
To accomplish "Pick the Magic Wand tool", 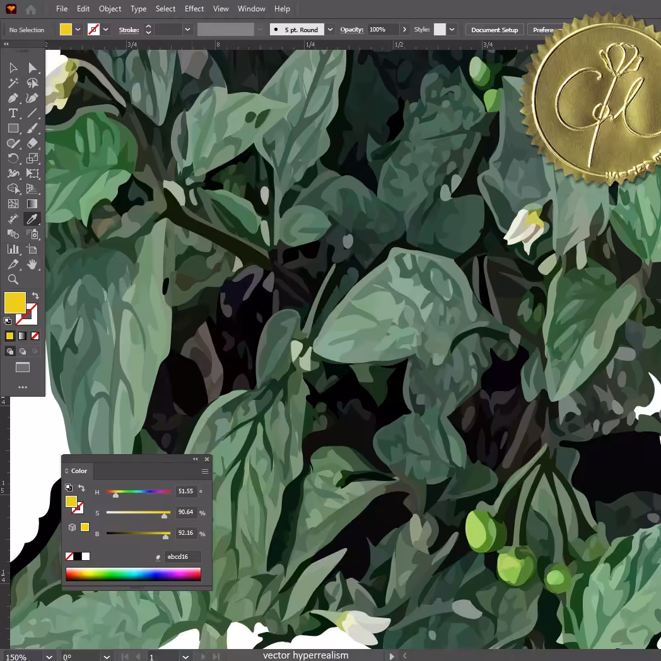I will pyautogui.click(x=13, y=83).
